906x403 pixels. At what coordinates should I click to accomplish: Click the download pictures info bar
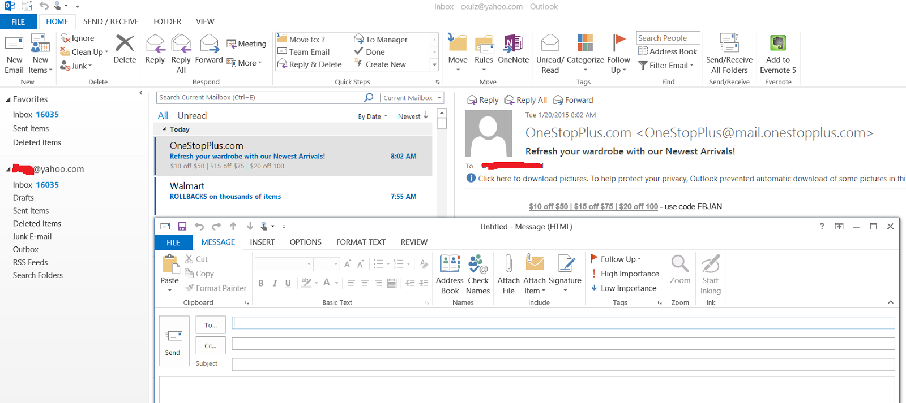point(685,179)
